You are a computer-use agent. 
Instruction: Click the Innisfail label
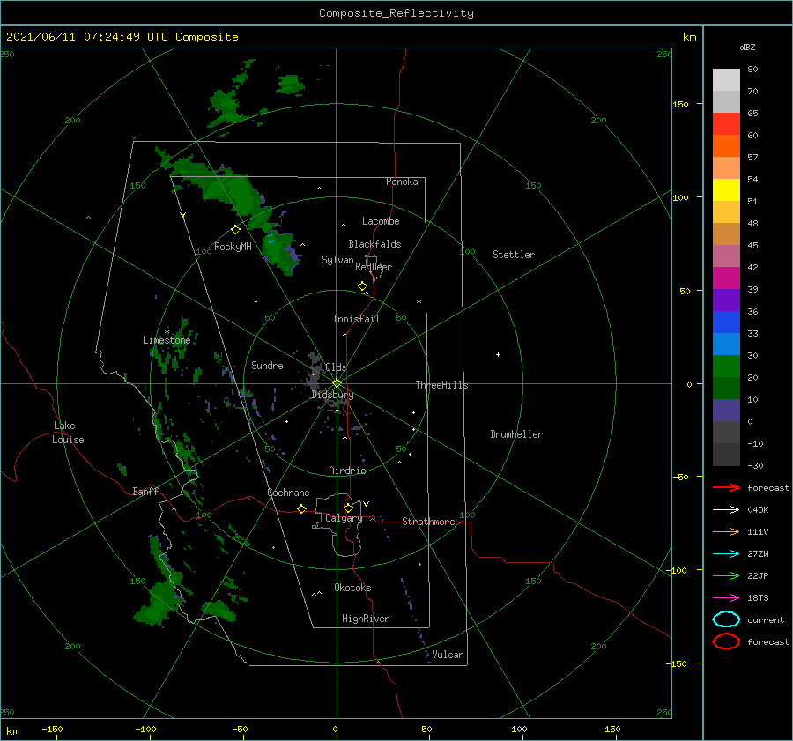point(356,319)
